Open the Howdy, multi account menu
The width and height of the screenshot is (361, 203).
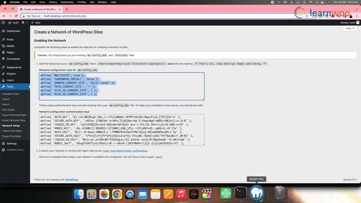point(350,23)
